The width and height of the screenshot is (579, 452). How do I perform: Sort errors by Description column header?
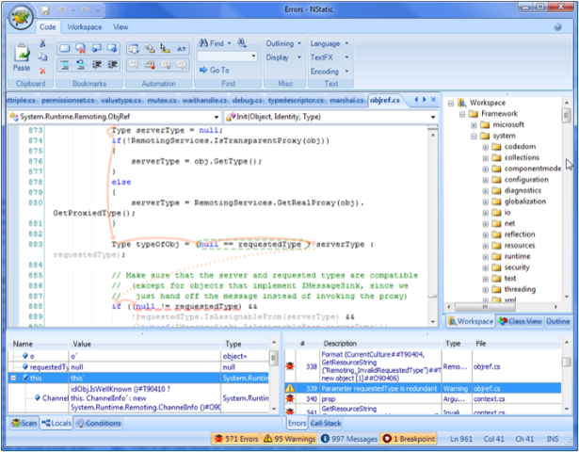tap(380, 344)
